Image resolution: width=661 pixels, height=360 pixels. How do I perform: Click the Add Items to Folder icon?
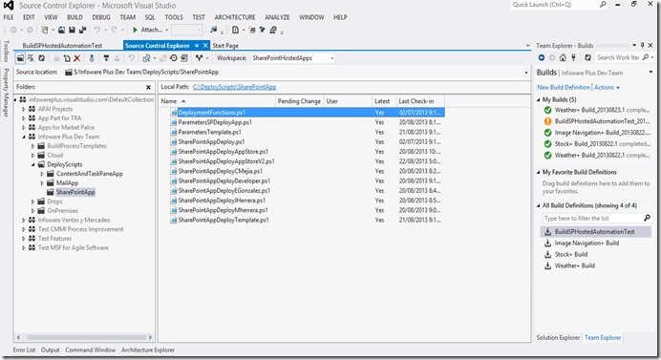(x=67, y=58)
